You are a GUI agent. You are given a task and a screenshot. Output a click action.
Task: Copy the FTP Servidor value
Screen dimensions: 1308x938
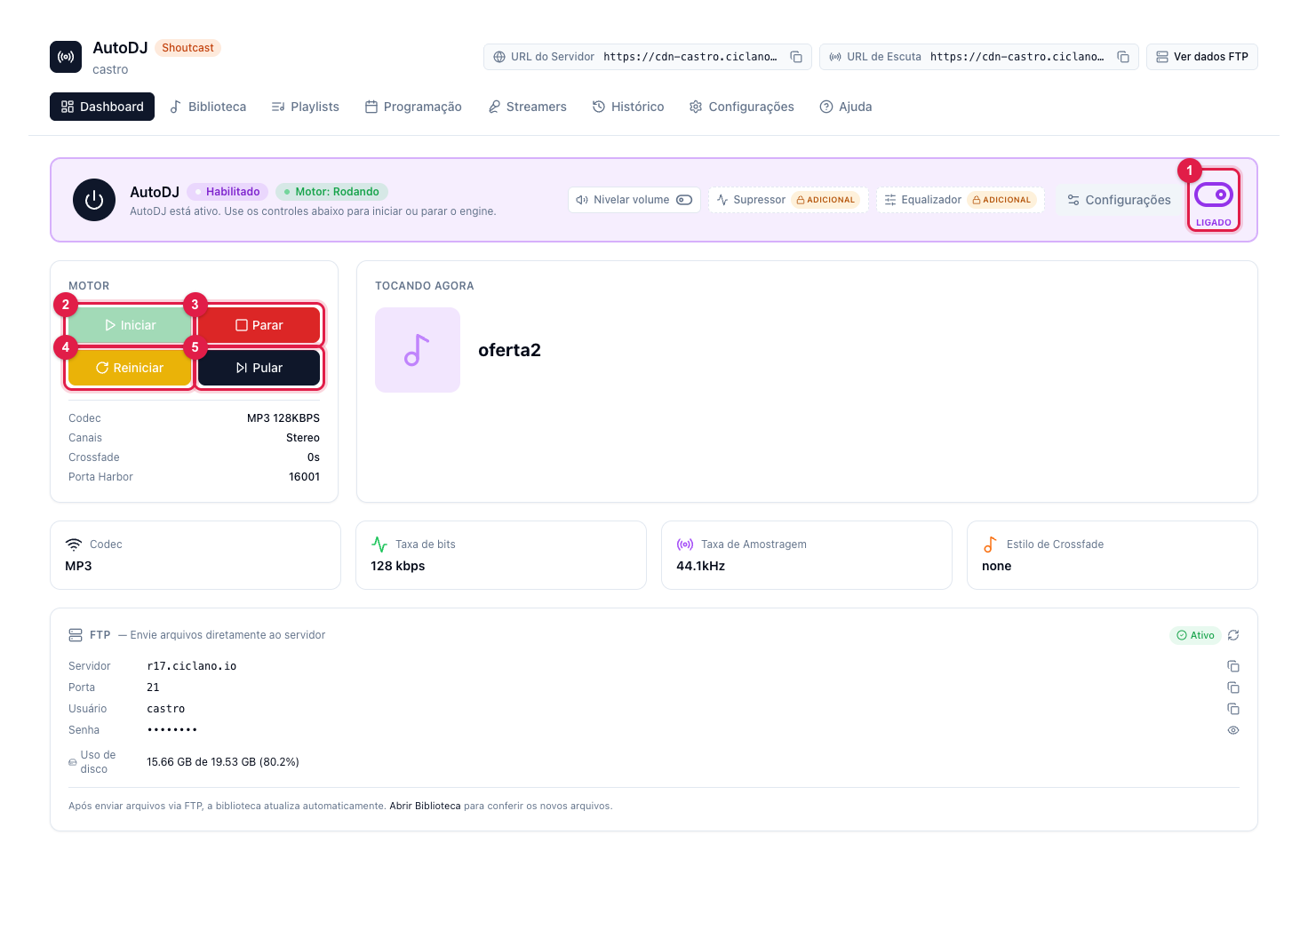[x=1233, y=666]
